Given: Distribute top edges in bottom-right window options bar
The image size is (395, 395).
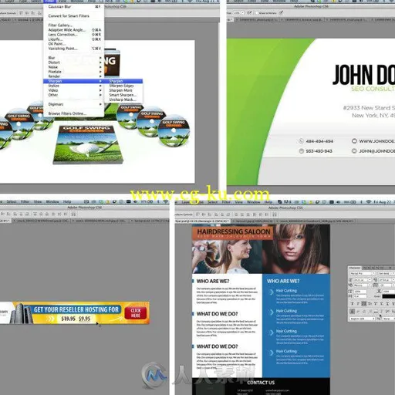Looking at the screenshot, I should tap(236, 214).
